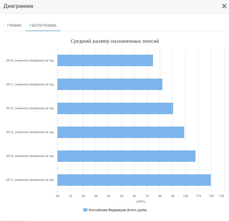Click label 2011, значение показателя за год
This screenshot has height=221, width=229.
point(30,84)
